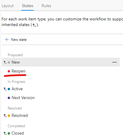Screen dimensions: 123x139
Task: Click inherited icon next to New state
Action: point(5,62)
